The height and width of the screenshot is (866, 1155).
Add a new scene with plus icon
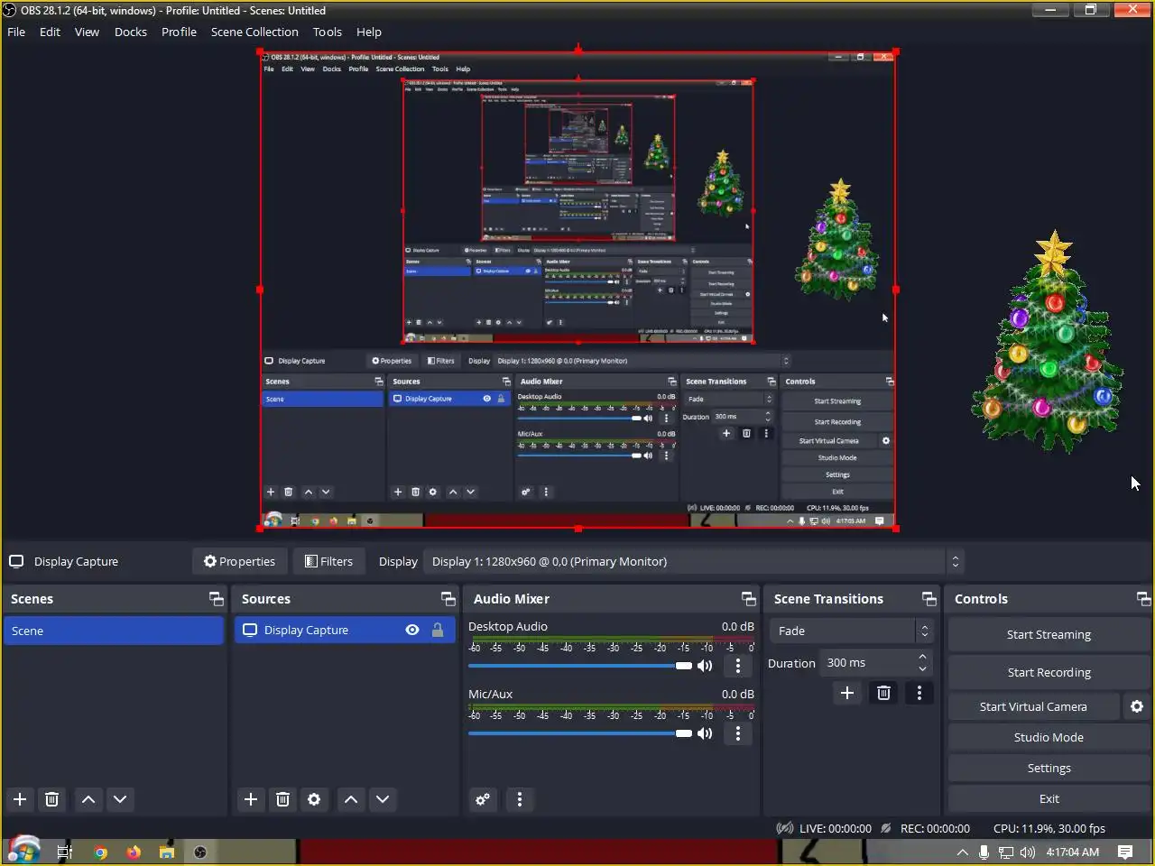[20, 799]
